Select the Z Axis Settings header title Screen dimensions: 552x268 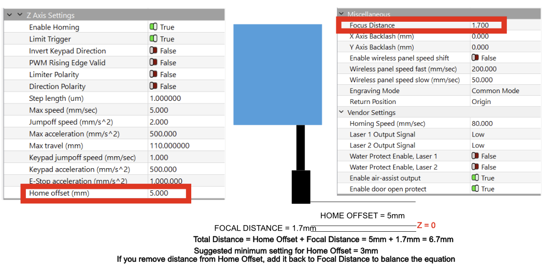coord(51,16)
